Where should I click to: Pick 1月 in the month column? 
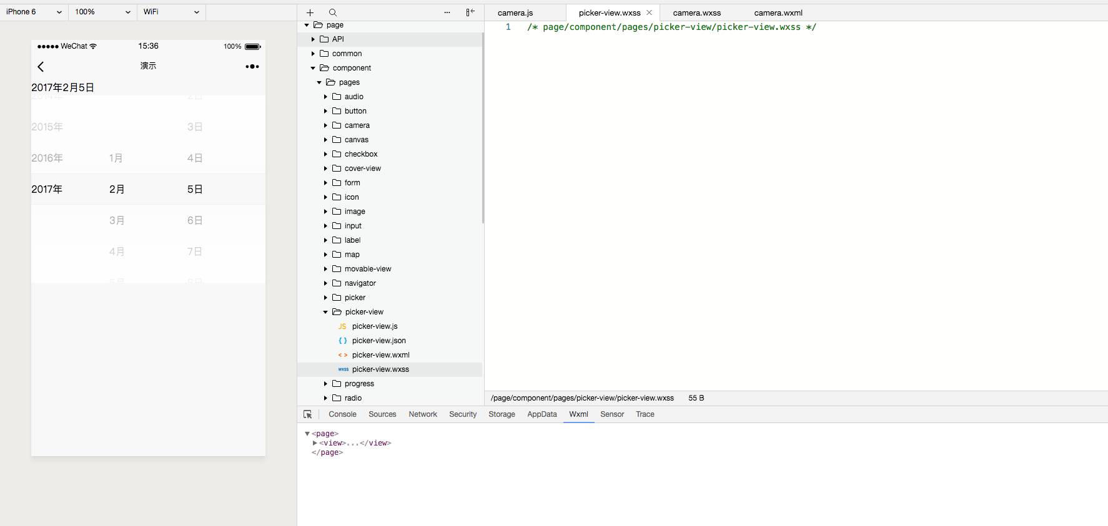coord(116,158)
